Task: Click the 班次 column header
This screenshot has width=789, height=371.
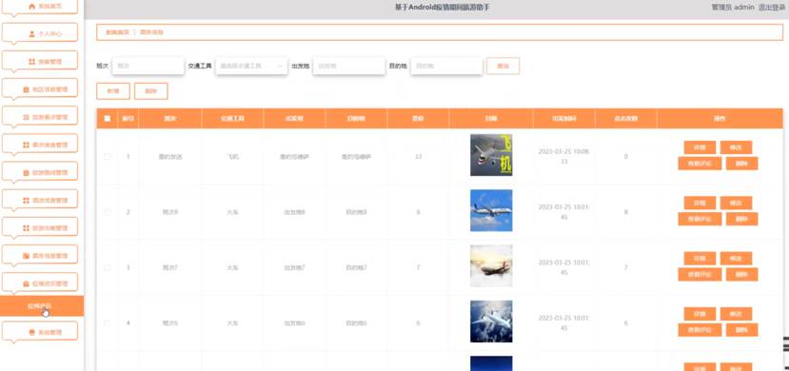Action: (170, 119)
